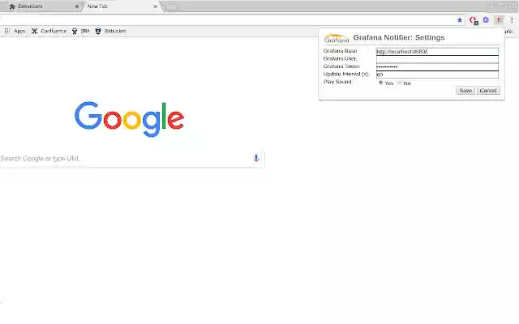Open the Bitbucket bookmark
Viewport: 519px width, 324px height.
(110, 31)
